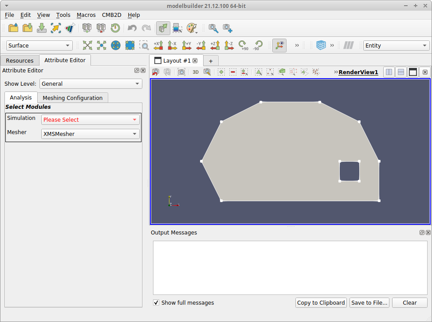Click the select points on icon
This screenshot has height=322, width=432.
click(x=270, y=72)
